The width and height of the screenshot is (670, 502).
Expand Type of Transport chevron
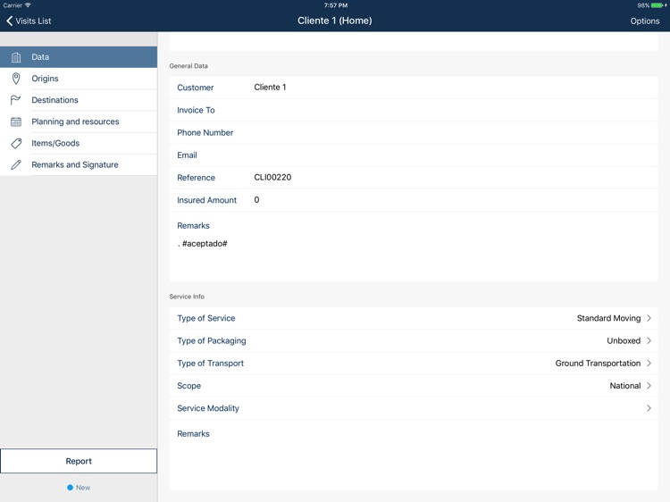coord(649,364)
